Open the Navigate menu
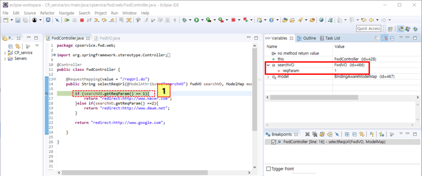Viewport: 422px width, 176px height. pos(66,13)
